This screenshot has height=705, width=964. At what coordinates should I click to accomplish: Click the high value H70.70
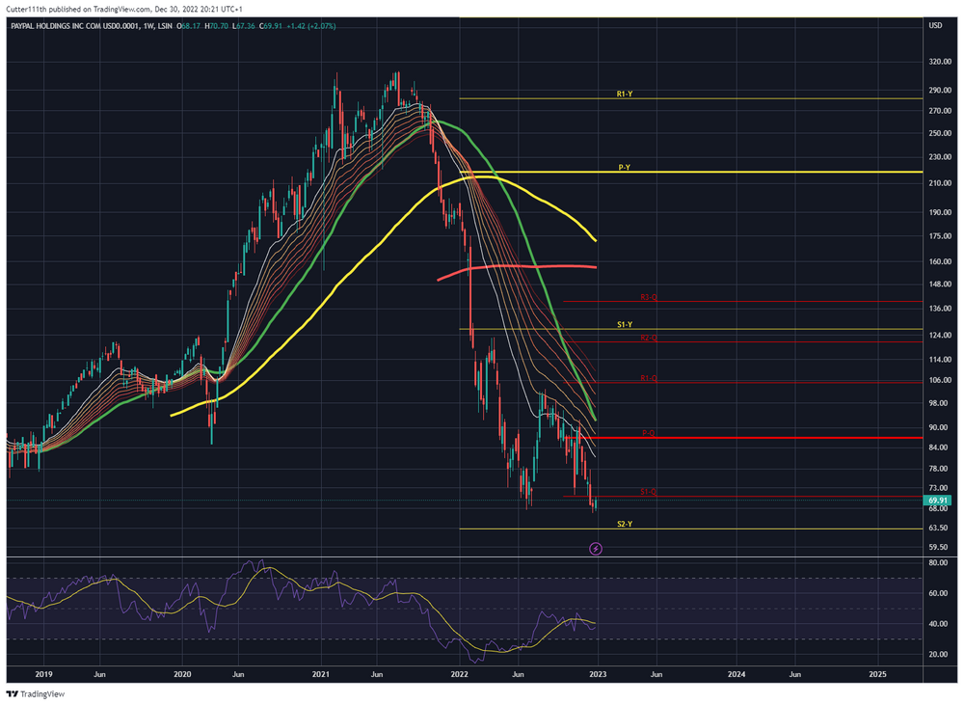click(216, 26)
